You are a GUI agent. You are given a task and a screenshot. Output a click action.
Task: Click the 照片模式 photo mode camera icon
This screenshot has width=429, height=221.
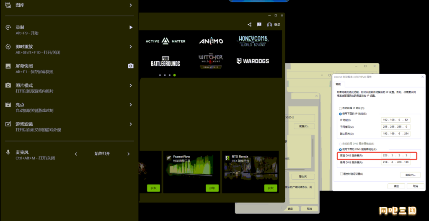pos(8,85)
